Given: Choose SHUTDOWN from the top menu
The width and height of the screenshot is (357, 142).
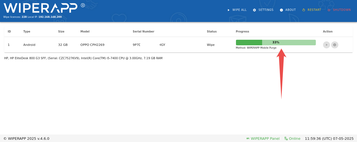Looking at the screenshot, I should point(342,10).
